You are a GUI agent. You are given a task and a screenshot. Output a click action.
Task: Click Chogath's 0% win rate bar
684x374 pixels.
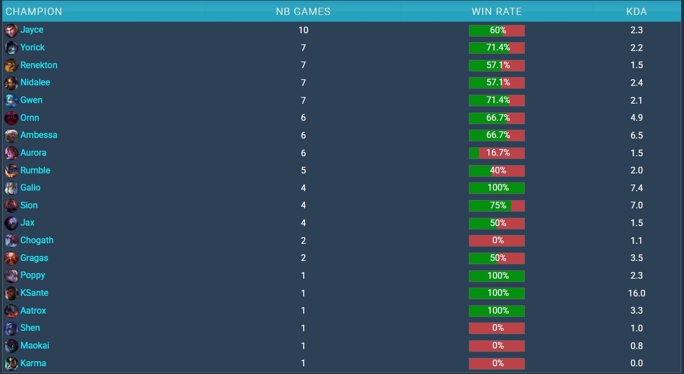(x=497, y=240)
